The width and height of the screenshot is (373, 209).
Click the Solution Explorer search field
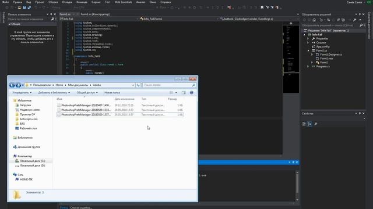coord(330,25)
